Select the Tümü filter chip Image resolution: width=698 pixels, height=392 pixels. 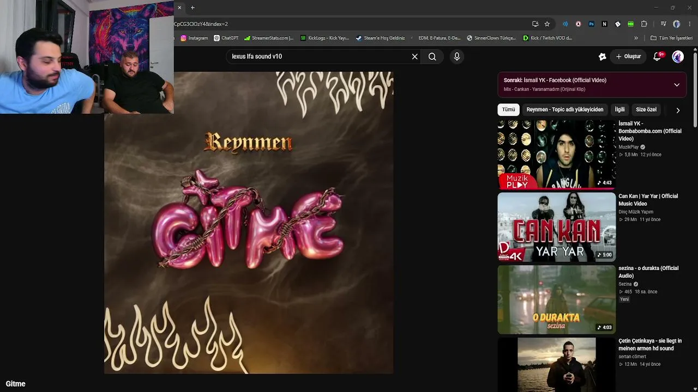click(508, 109)
